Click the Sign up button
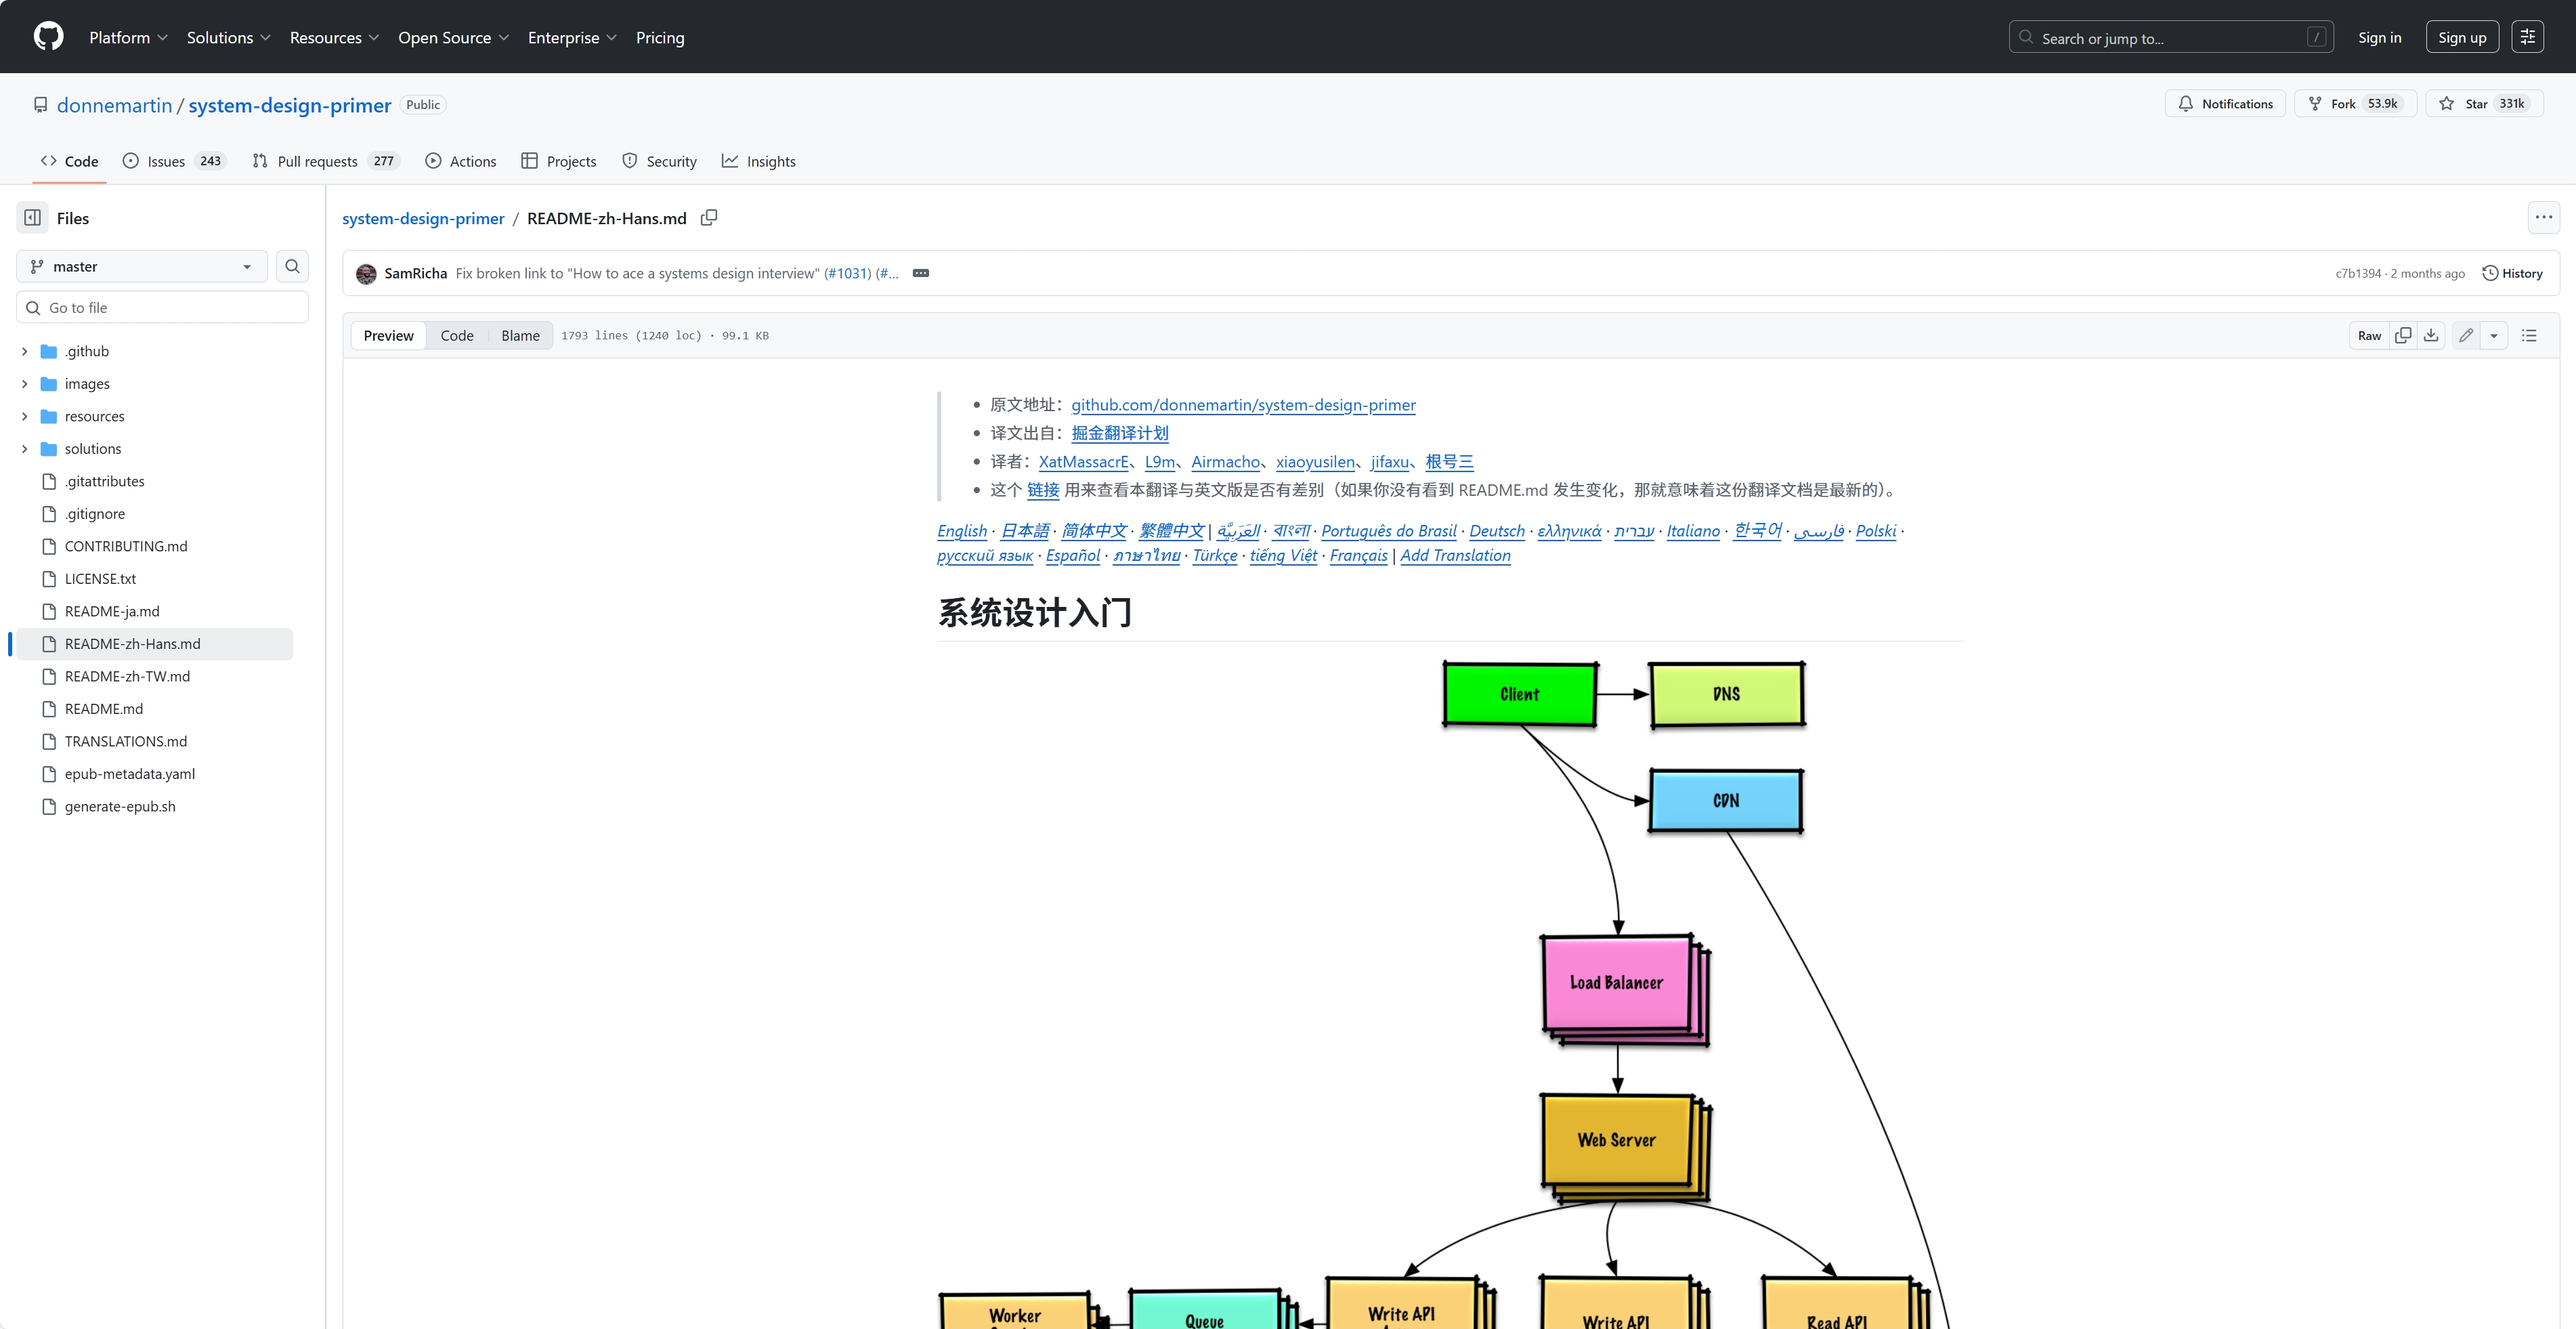Viewport: 2576px width, 1329px height. pos(2461,36)
